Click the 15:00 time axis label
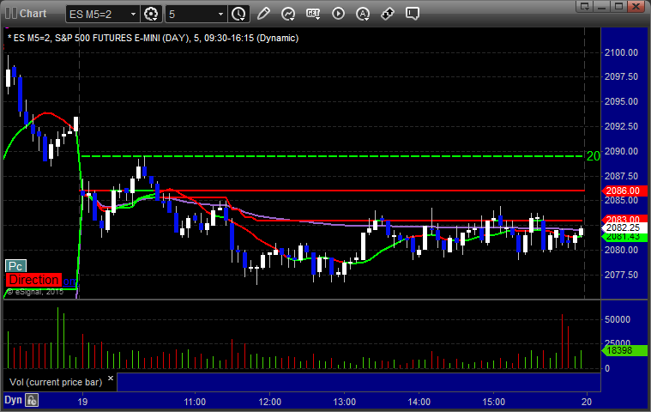This screenshot has height=412, width=651. [494, 402]
